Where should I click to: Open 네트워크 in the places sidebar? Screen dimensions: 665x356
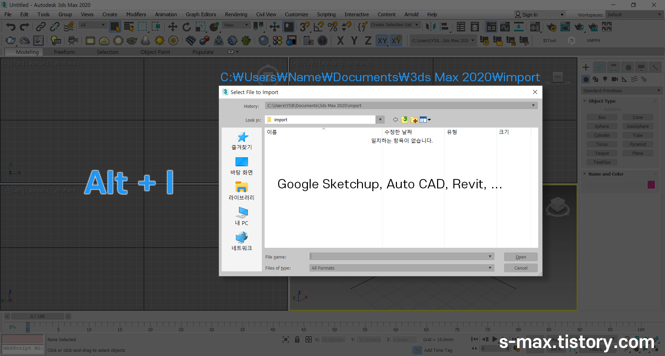(242, 242)
